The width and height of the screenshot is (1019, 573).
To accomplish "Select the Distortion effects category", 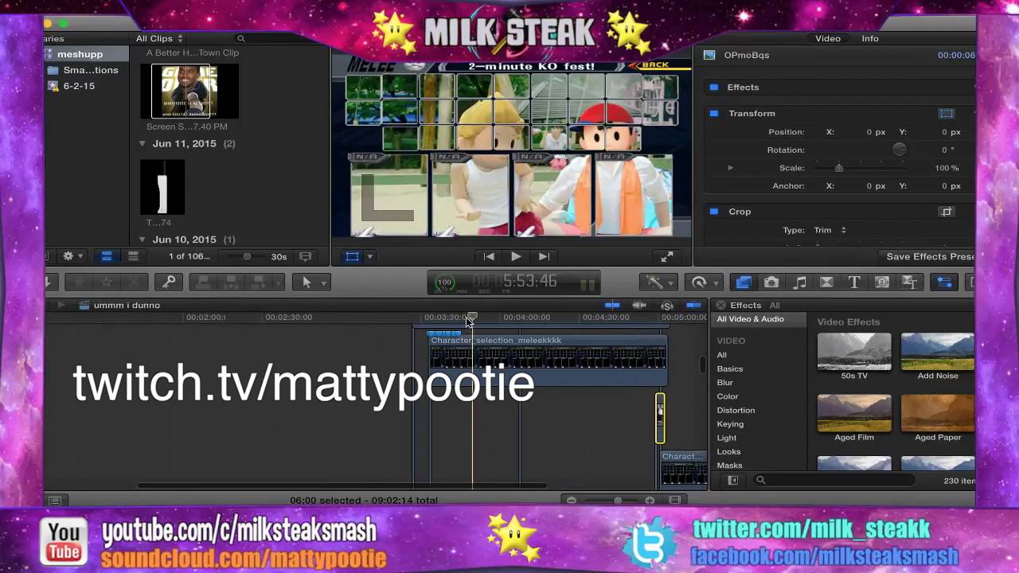I will (736, 411).
